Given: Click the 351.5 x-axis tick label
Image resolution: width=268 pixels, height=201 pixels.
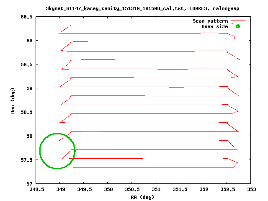Looking at the screenshot, I should click(x=179, y=189).
